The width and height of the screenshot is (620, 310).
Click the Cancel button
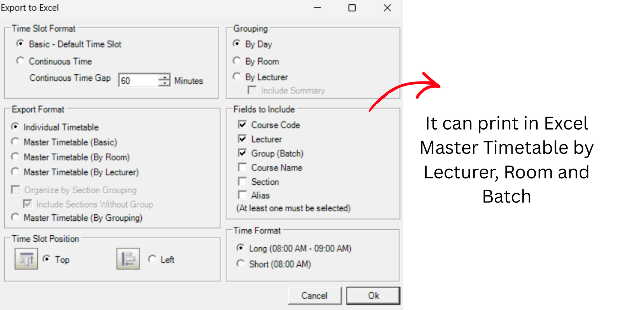315,295
